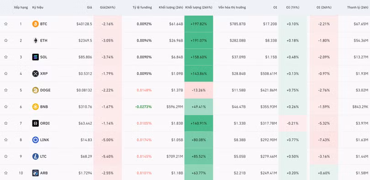Click the -13.26% volume change cell
Screen dimensions: 370x180
[x=199, y=90]
